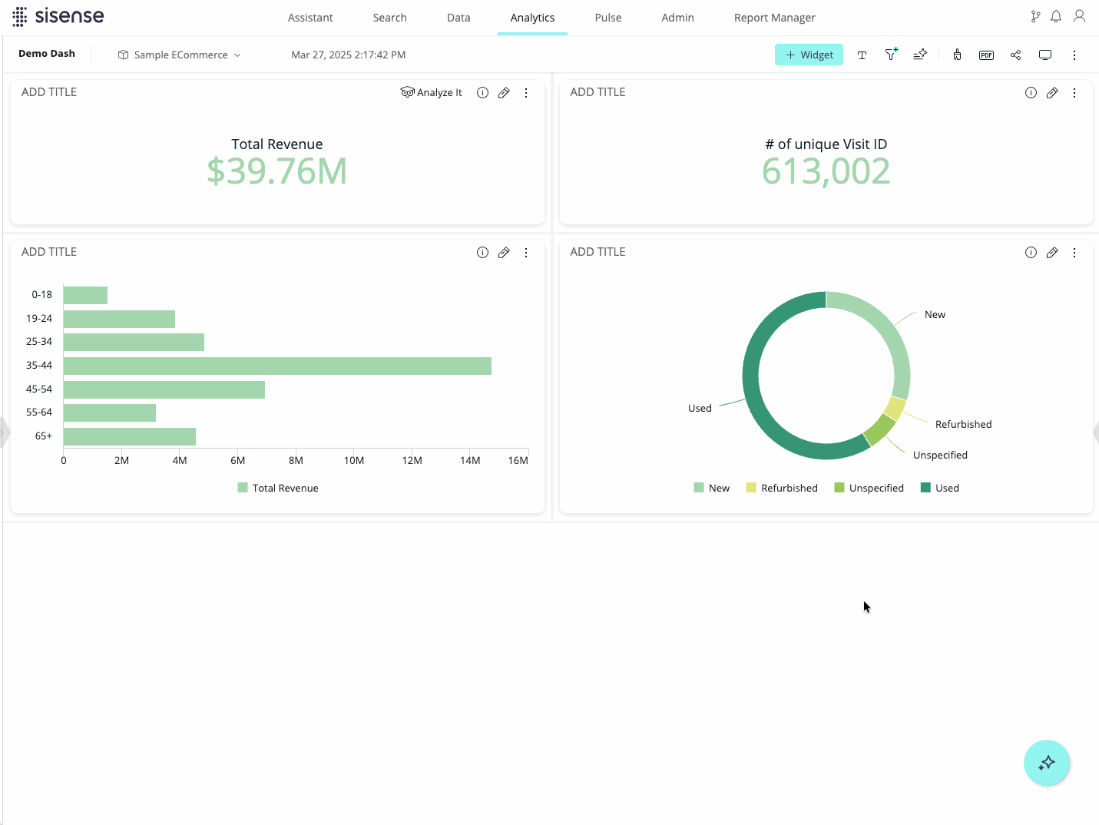1099x825 pixels.
Task: Show info for the unique Visit ID widget
Action: (x=1031, y=93)
